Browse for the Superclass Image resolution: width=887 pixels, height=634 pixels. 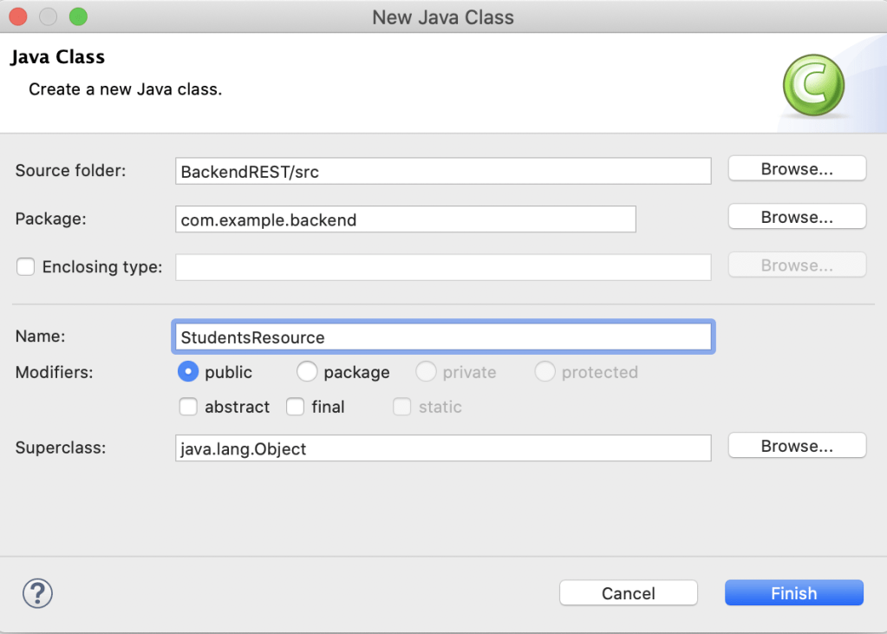(797, 446)
